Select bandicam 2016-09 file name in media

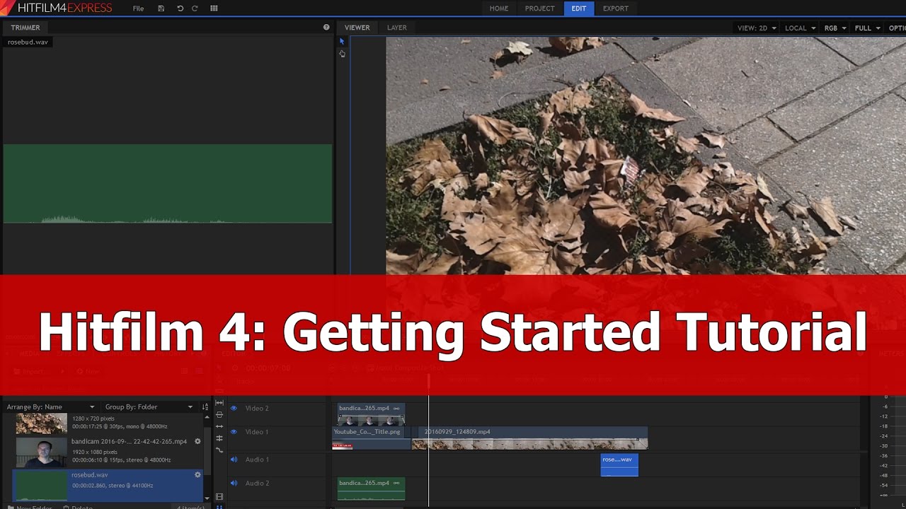point(130,442)
